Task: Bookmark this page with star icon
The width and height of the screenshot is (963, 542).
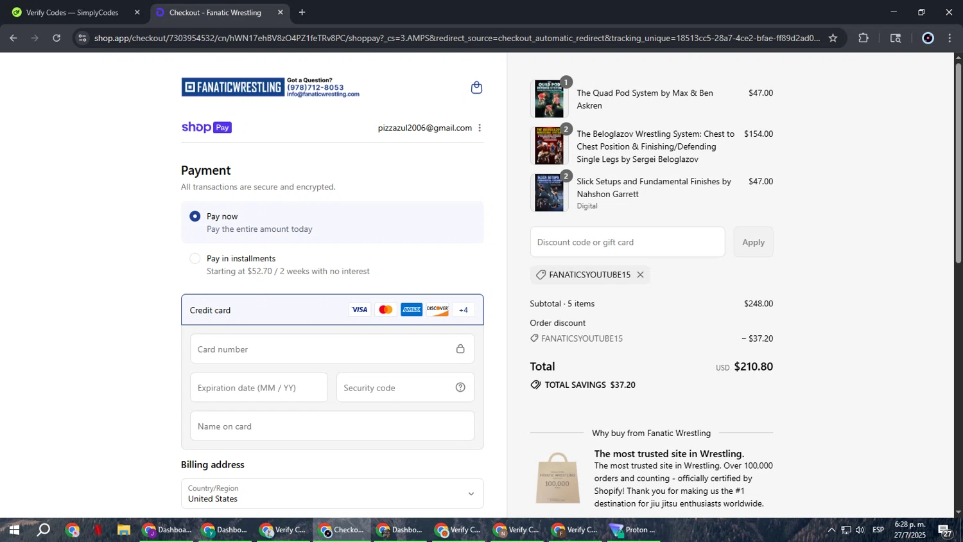Action: click(x=833, y=38)
